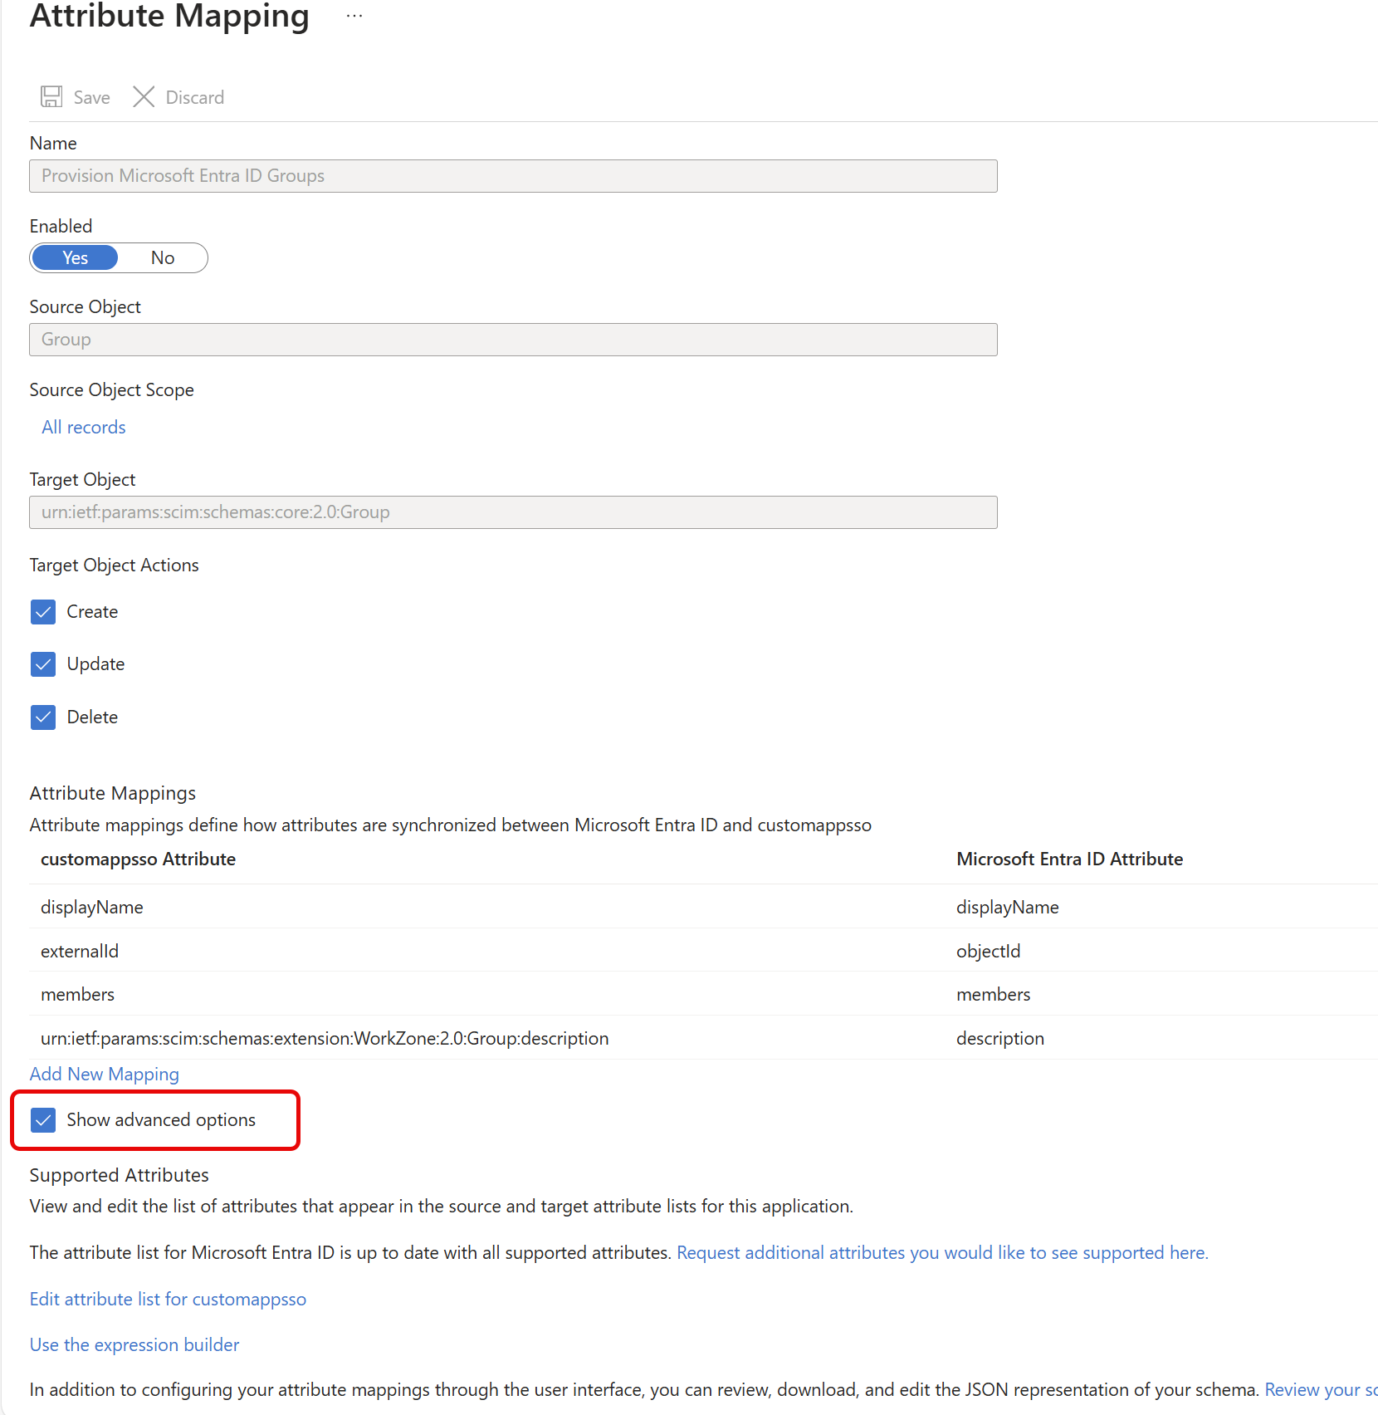Set Enabled toggle to No
The width and height of the screenshot is (1378, 1415).
(x=163, y=258)
